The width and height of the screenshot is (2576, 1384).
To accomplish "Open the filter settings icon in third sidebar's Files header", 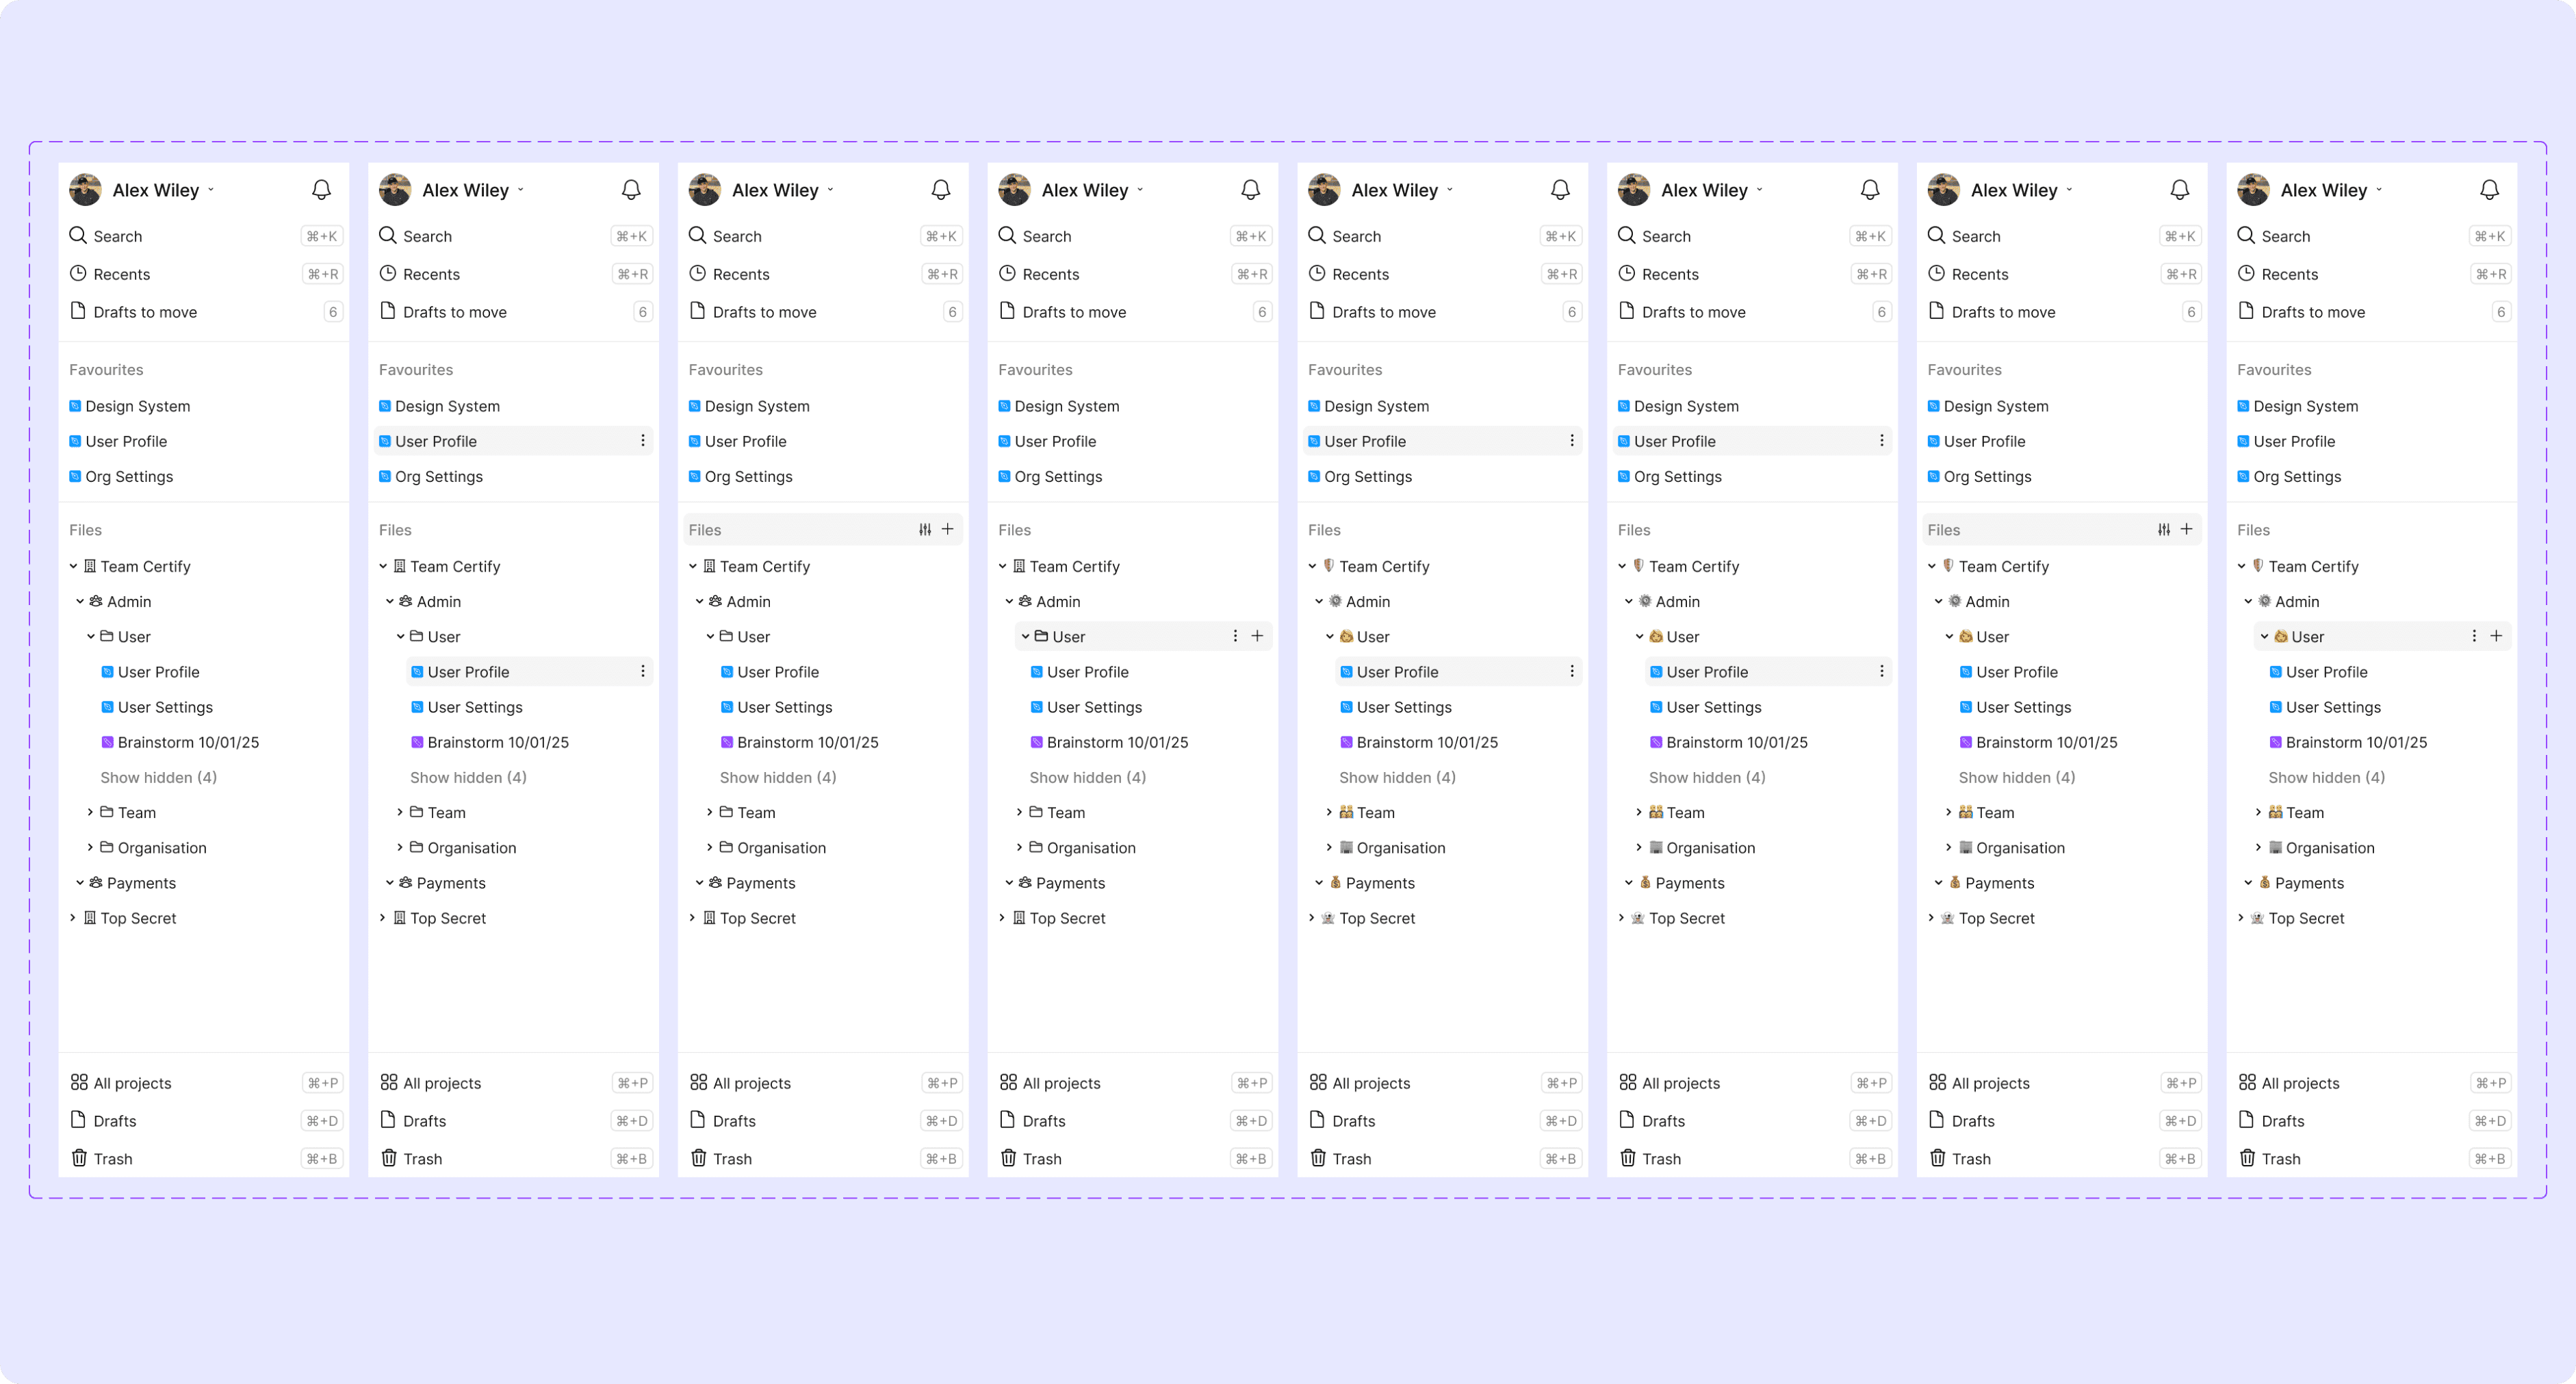I will click(x=925, y=529).
